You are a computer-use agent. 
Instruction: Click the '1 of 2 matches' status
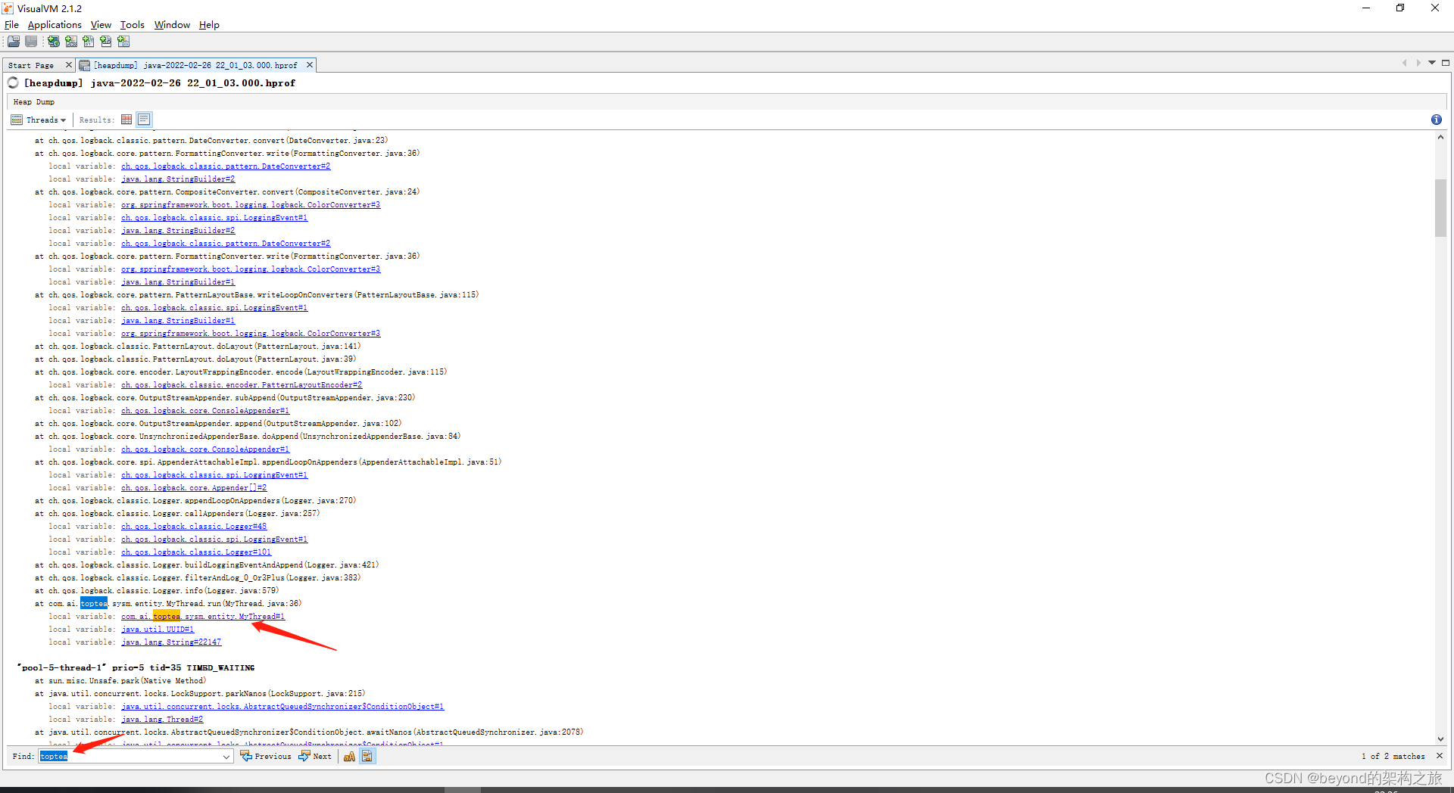tap(1393, 756)
